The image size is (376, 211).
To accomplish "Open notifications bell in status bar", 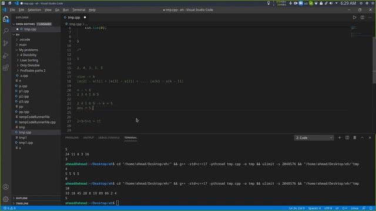I will pyautogui.click(x=371, y=209).
